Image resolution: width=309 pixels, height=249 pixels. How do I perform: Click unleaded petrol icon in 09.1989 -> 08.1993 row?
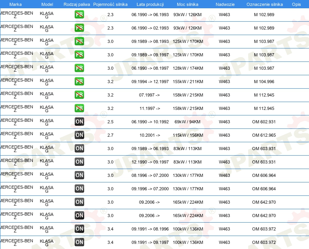pos(79,41)
